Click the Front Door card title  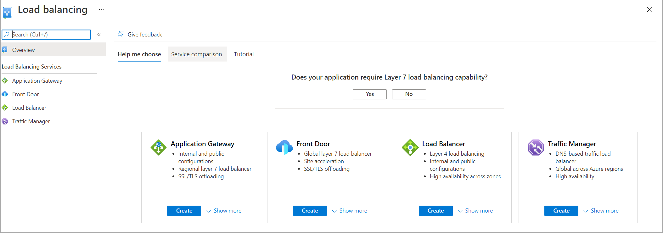point(313,144)
